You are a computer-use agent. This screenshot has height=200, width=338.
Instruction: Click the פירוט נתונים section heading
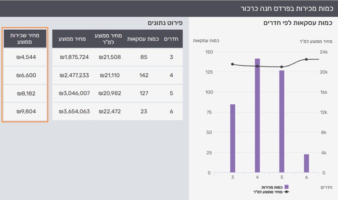165,23
